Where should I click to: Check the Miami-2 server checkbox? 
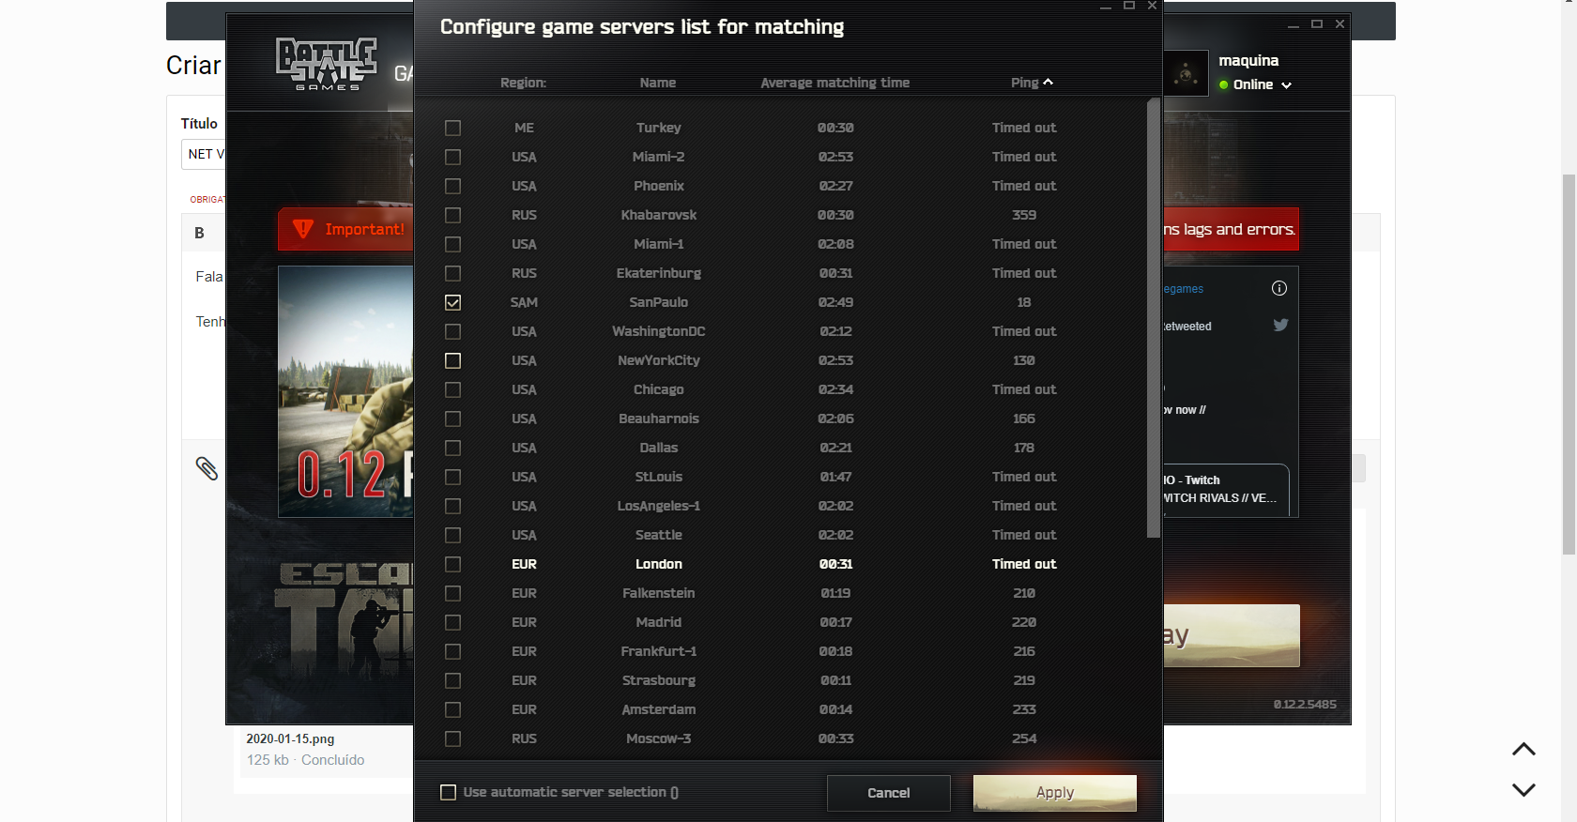click(452, 157)
